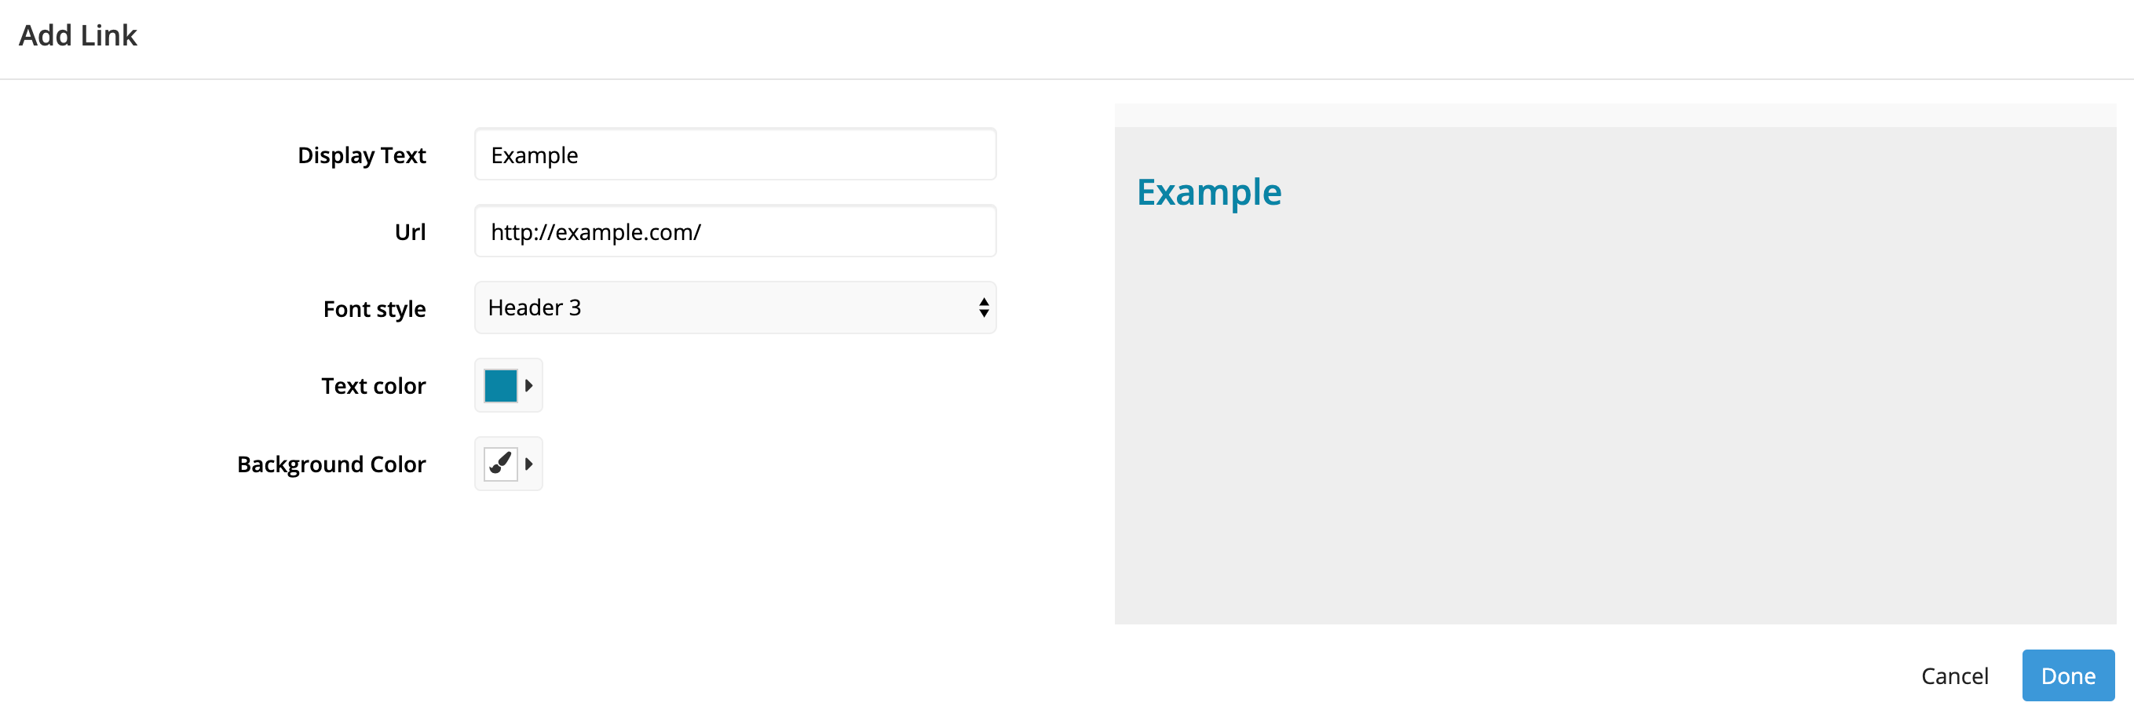2134x717 pixels.
Task: Click the Font style label
Action: coord(375,309)
